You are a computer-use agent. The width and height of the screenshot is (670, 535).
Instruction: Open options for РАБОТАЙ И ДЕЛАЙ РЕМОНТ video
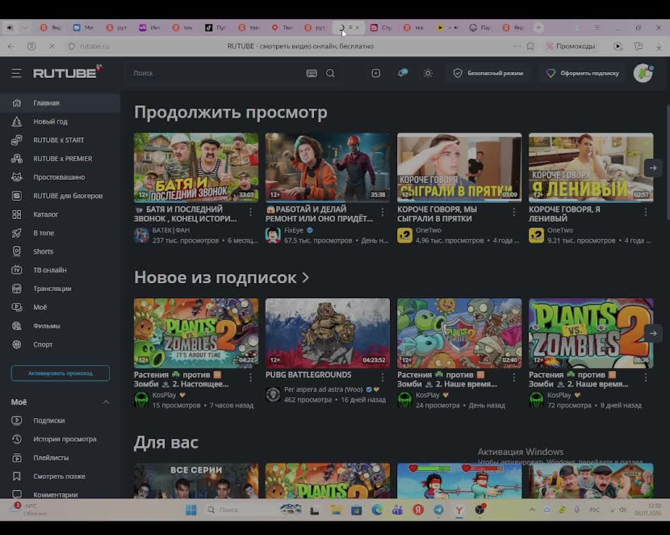pos(382,212)
